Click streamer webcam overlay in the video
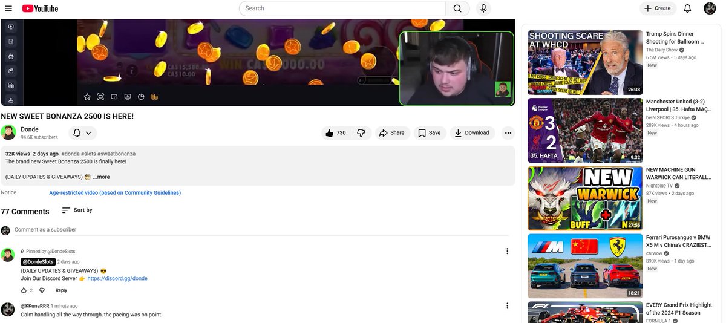This screenshot has width=726, height=323. (x=456, y=68)
